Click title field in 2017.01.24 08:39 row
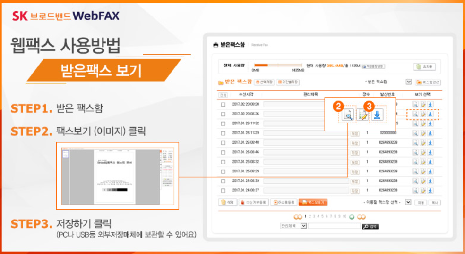 (x=306, y=181)
